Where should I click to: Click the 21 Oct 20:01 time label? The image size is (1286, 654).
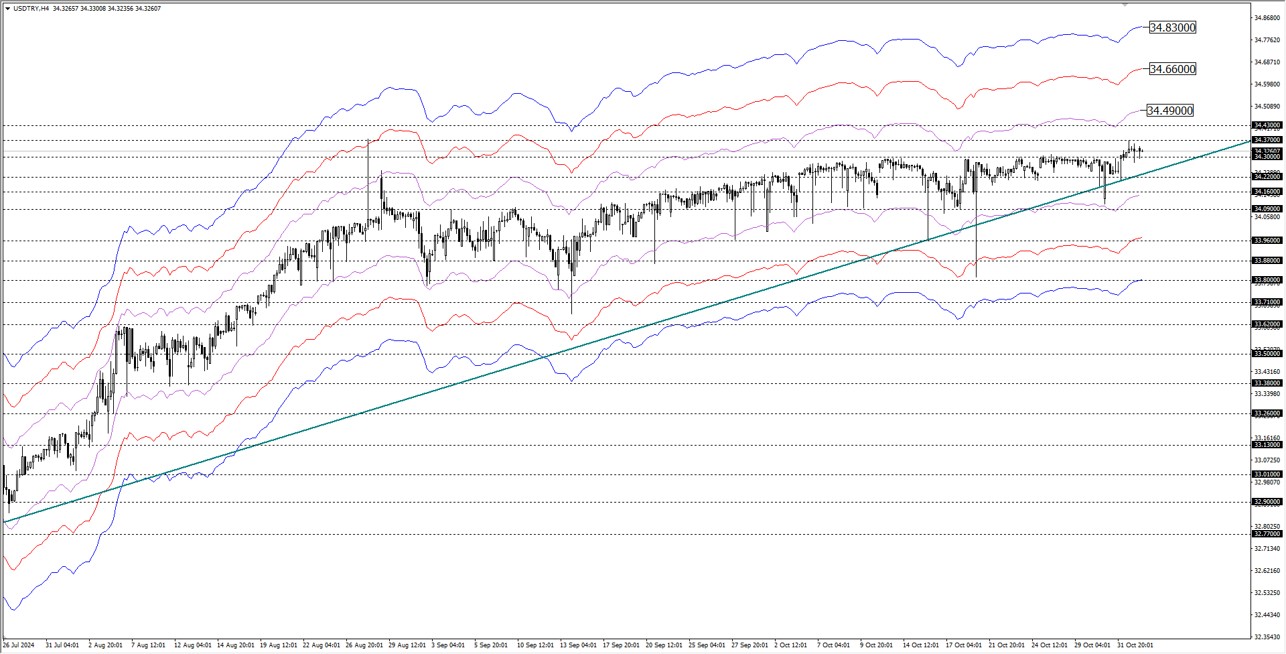click(x=1007, y=645)
